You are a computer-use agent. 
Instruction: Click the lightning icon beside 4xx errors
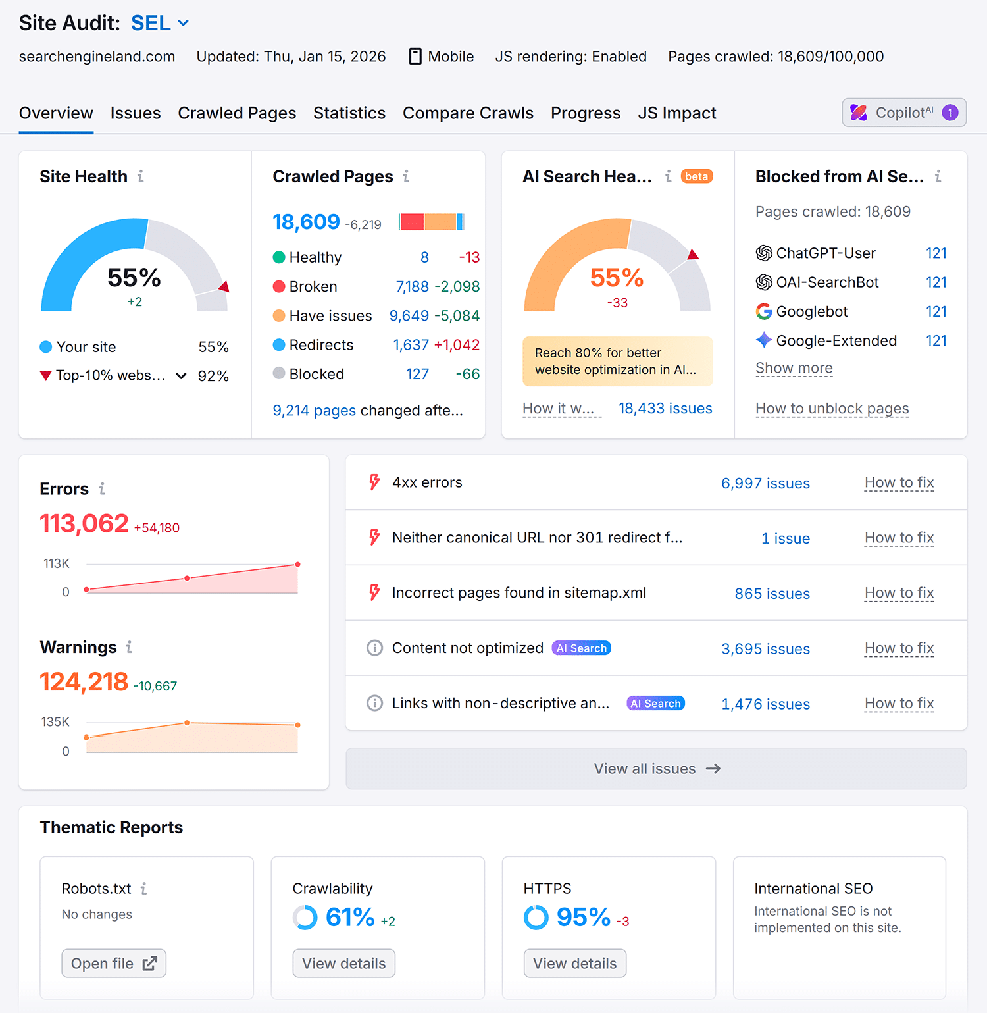click(x=374, y=482)
